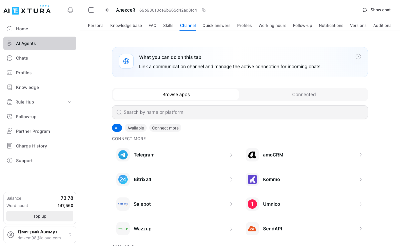Viewport: 400px width, 246px height.
Task: Click the Rule Hub sidebar icon
Action: click(10, 102)
